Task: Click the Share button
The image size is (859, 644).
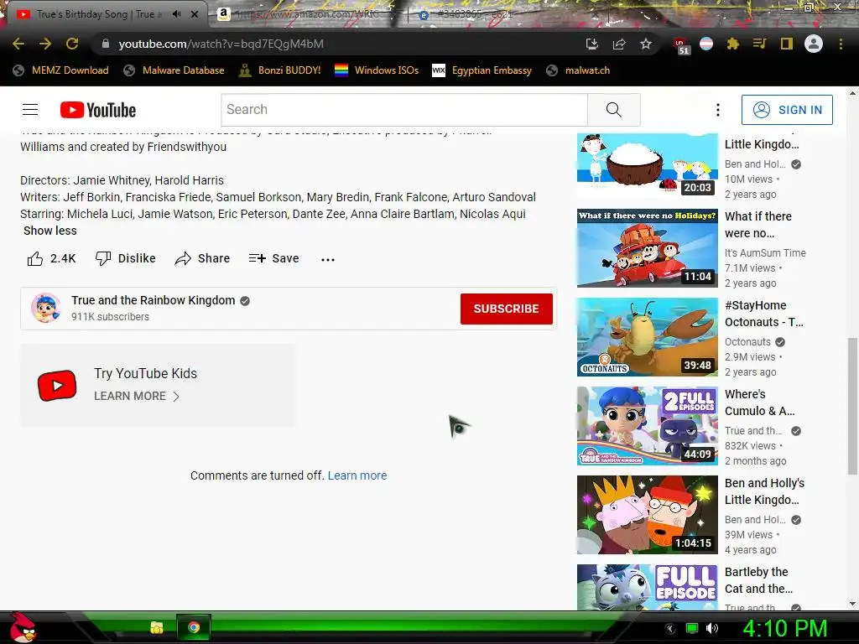Action: [202, 258]
